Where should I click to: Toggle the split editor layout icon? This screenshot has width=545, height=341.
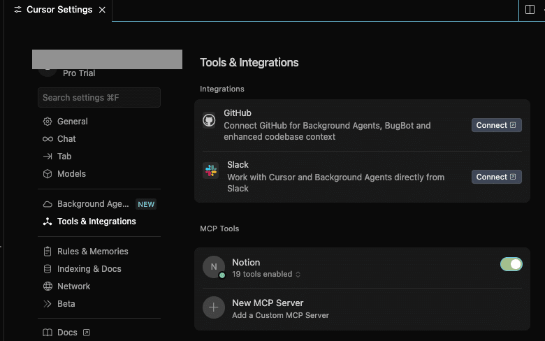tap(531, 10)
